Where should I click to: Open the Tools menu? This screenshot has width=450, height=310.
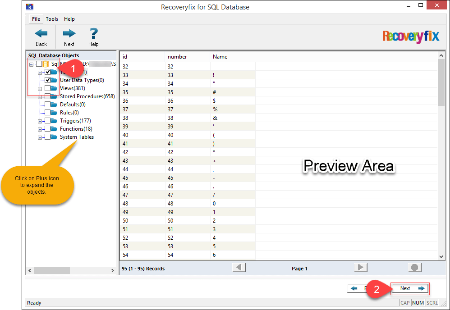click(52, 19)
